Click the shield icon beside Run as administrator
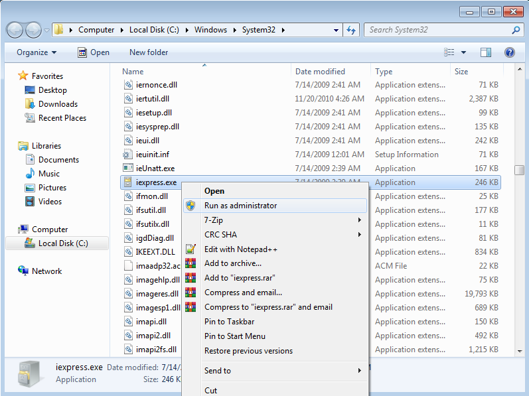 click(x=190, y=205)
